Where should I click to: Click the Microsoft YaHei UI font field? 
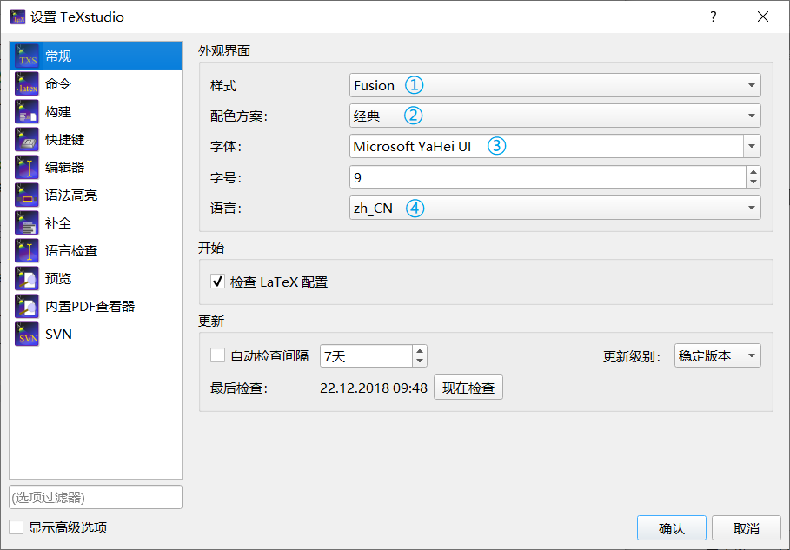point(546,147)
